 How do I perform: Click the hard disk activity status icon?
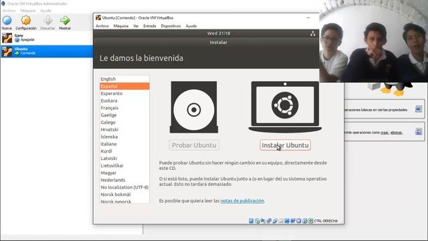[251, 221]
